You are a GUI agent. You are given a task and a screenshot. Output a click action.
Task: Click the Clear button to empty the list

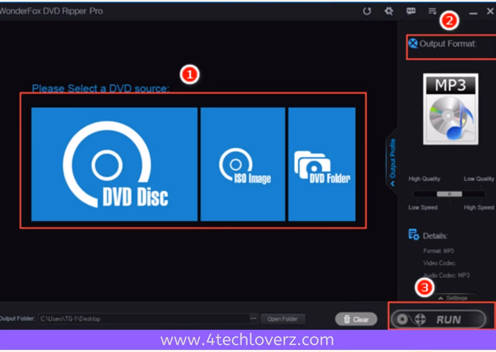point(356,319)
